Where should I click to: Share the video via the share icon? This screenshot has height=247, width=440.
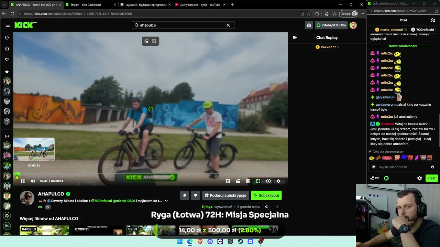pyautogui.click(x=266, y=207)
